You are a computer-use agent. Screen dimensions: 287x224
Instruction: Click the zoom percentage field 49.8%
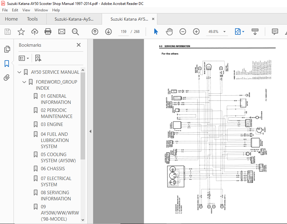213,32
